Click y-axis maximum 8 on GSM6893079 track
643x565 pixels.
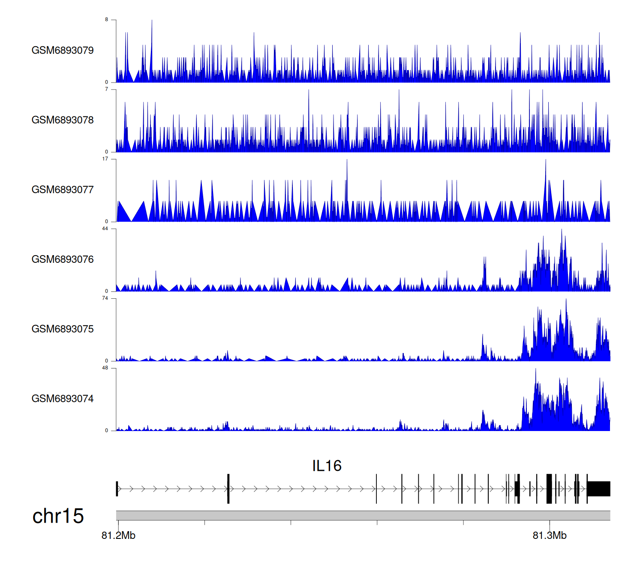tap(107, 20)
